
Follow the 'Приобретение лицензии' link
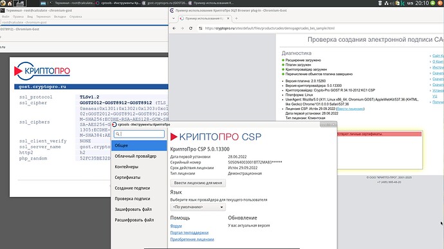pyautogui.click(x=192, y=239)
